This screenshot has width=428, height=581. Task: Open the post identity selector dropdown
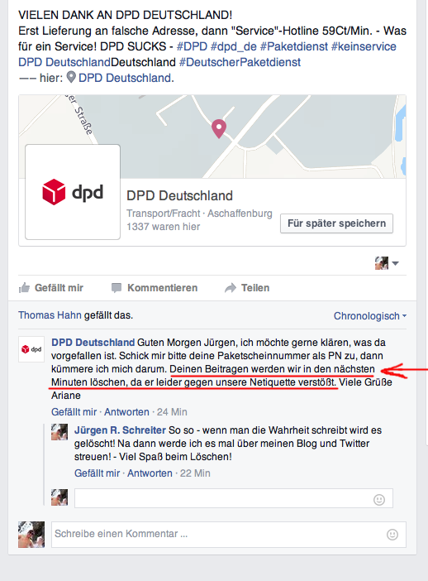tap(387, 263)
